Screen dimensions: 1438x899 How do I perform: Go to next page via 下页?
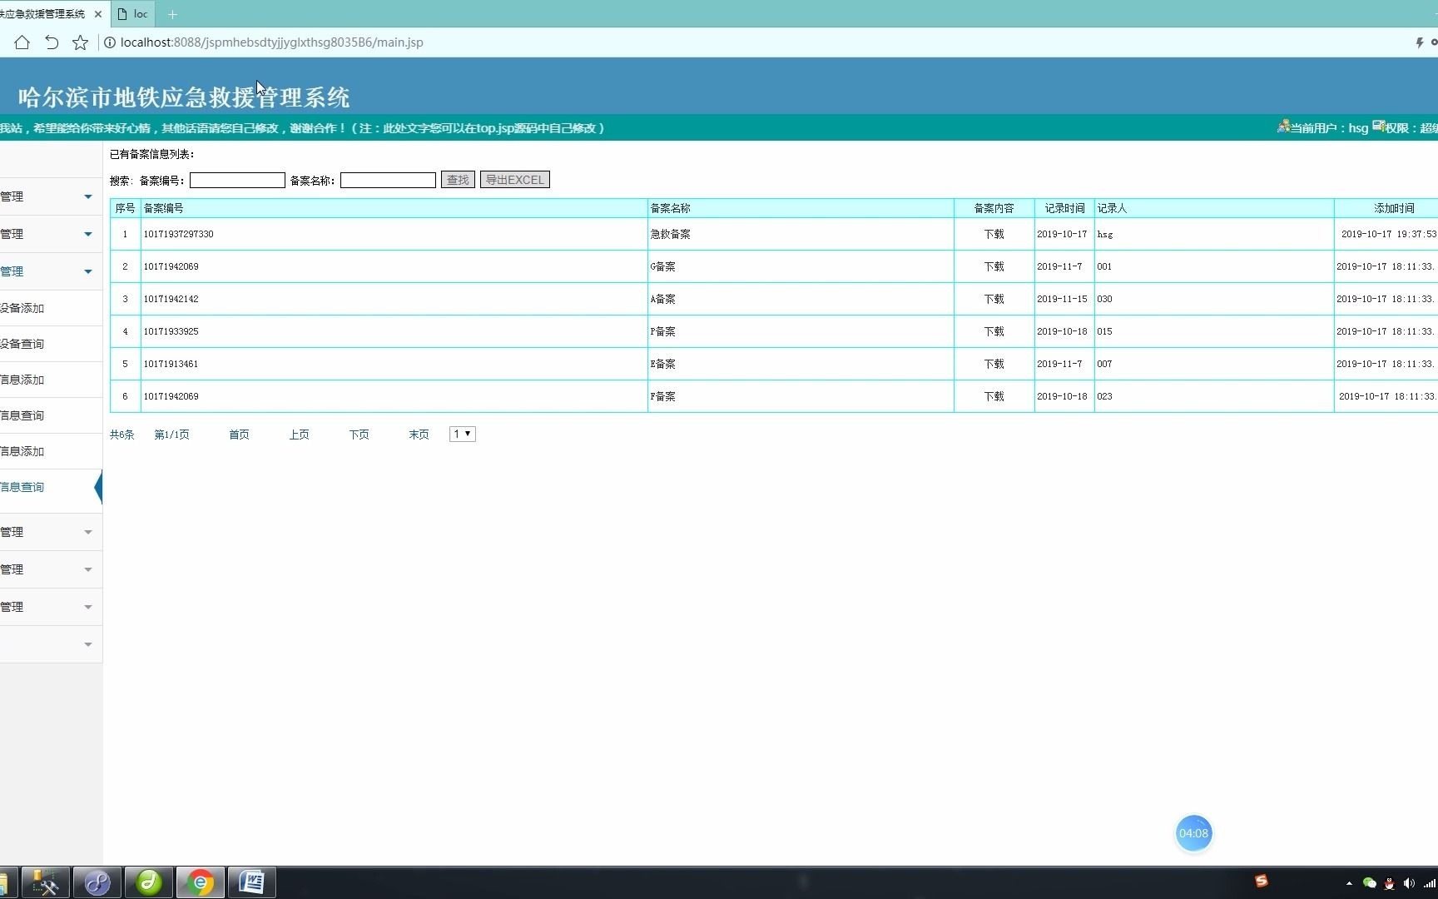tap(359, 435)
